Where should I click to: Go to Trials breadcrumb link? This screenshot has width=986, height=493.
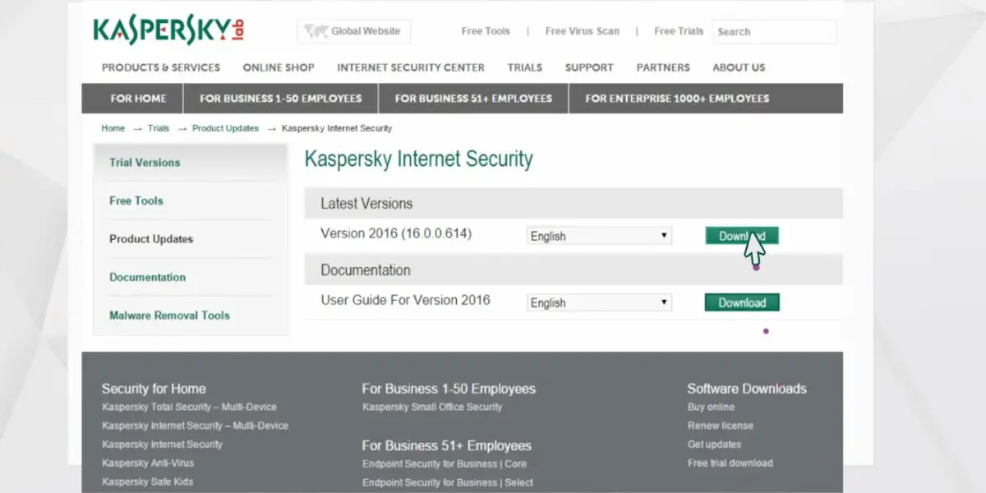pyautogui.click(x=159, y=128)
